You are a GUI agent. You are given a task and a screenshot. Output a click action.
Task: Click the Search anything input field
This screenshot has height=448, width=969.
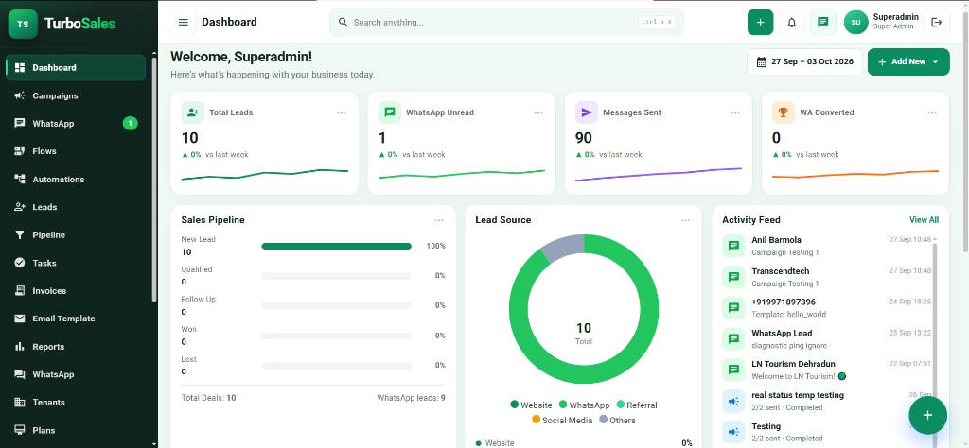click(x=507, y=23)
